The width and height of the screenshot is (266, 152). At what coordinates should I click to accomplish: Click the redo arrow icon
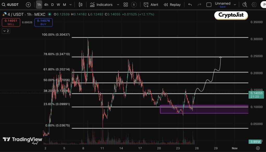click(x=199, y=5)
